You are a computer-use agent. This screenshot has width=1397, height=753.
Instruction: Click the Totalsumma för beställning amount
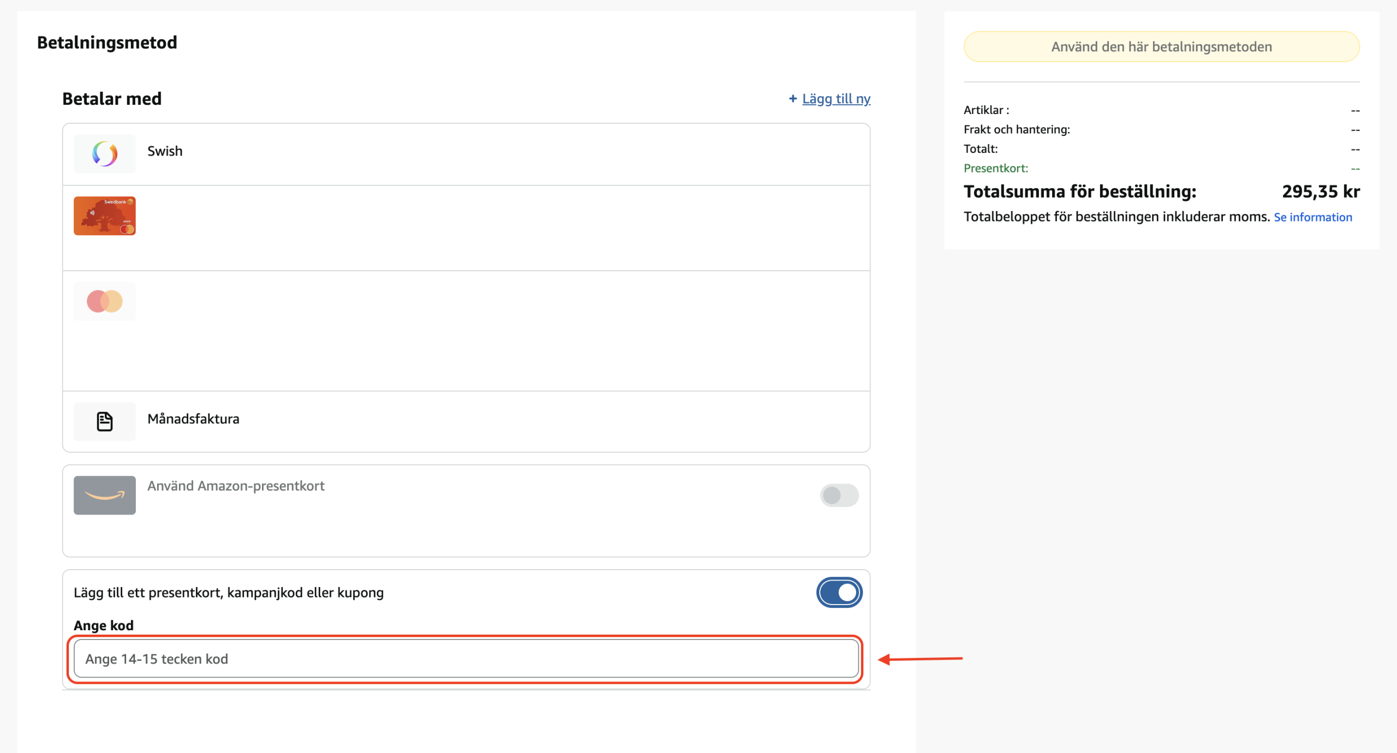coord(1320,192)
